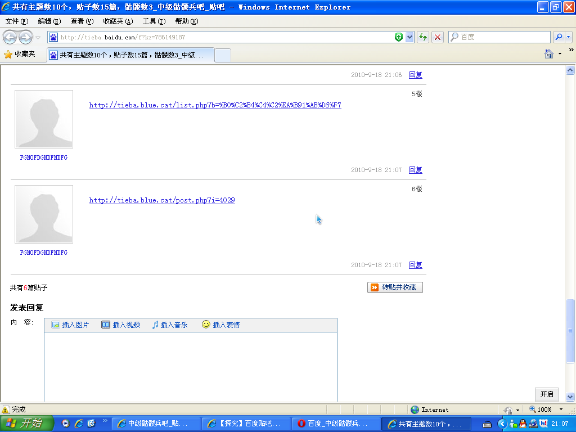This screenshot has width=576, height=432.
Task: Click the 100% zoom magnifier icon
Action: 532,409
